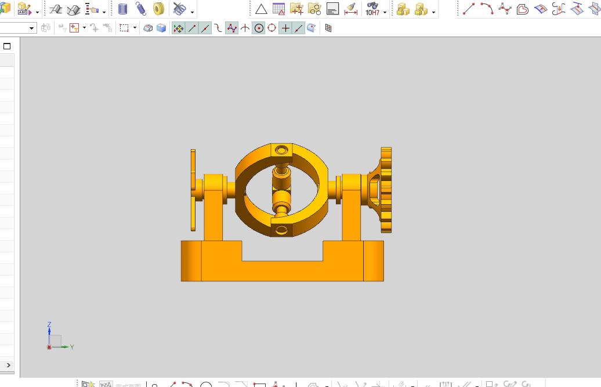601x387 pixels.
Task: Select the Arc curve tool
Action: click(487, 9)
